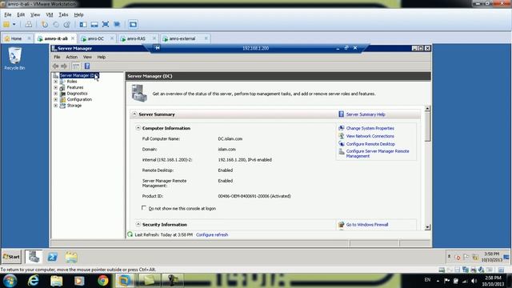Click the details pane scroll up arrow

point(427,109)
